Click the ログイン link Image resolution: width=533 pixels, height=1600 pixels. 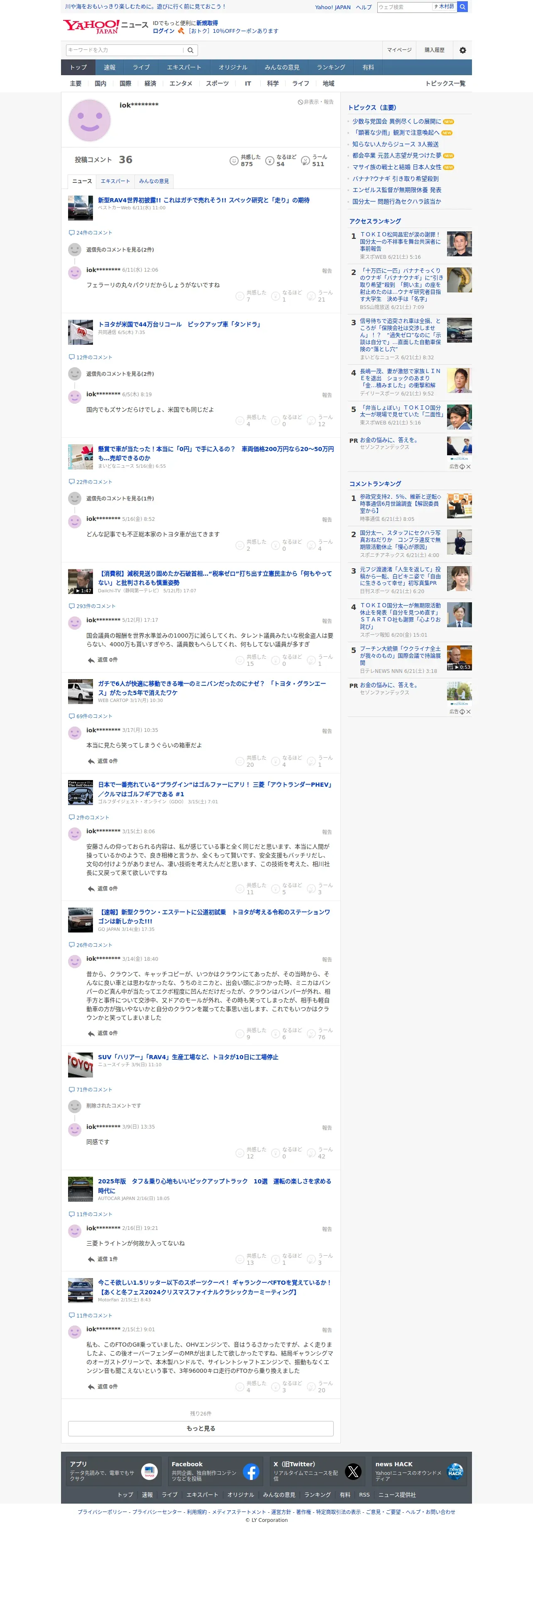(x=164, y=31)
